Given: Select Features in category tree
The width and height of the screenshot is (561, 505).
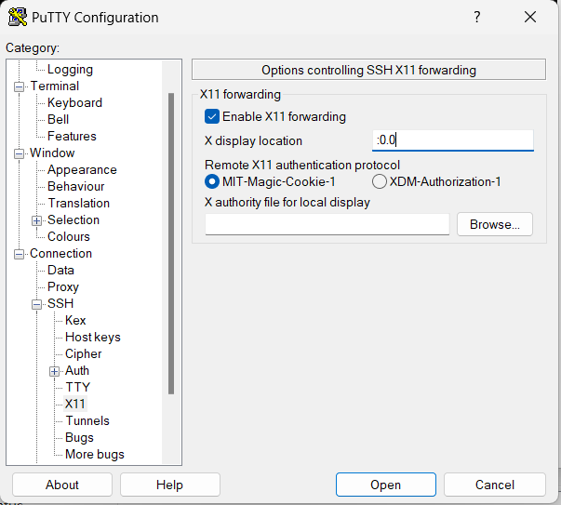Looking at the screenshot, I should [x=72, y=137].
